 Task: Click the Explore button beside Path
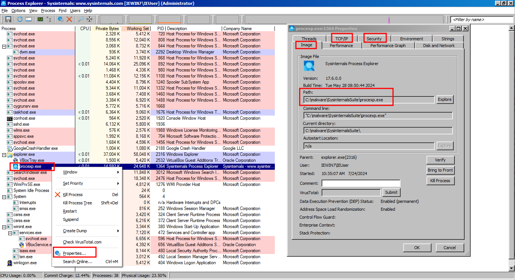tap(445, 99)
